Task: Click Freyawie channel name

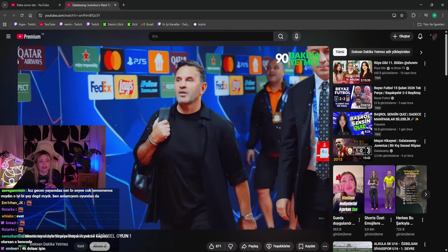Action: point(379,124)
